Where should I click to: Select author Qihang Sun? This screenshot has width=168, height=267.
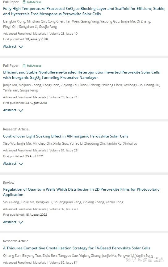coord(12,256)
